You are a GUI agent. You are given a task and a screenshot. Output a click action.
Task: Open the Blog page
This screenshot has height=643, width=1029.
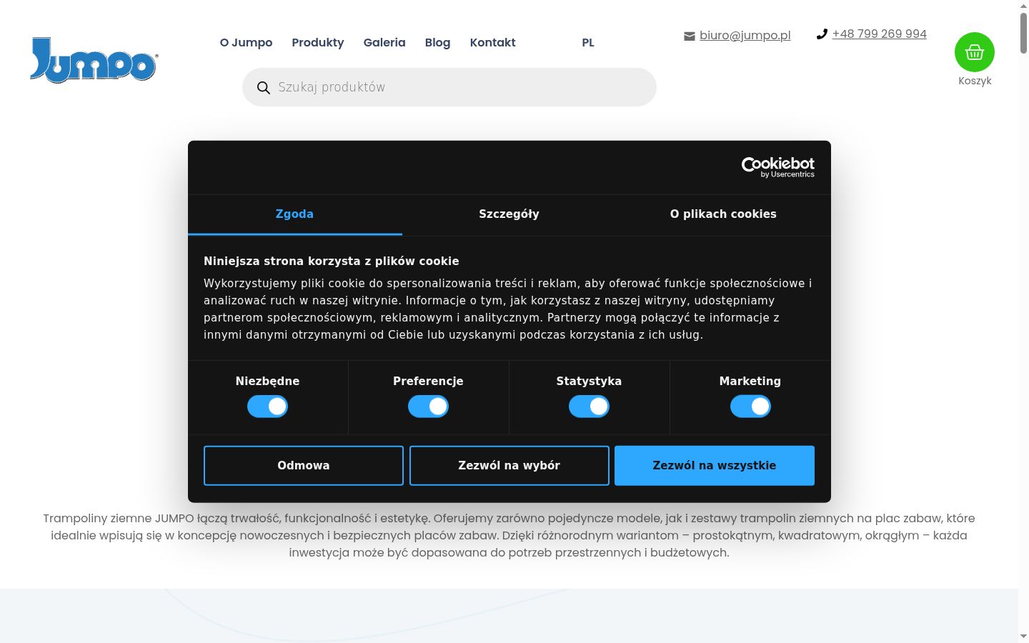(x=437, y=43)
